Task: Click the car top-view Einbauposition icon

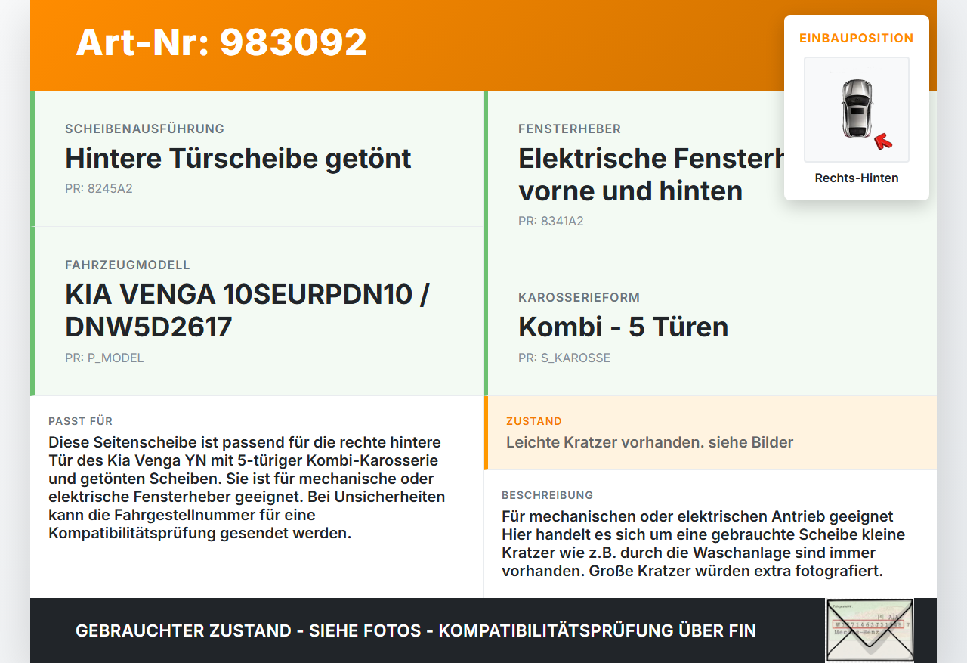Action: [x=856, y=108]
